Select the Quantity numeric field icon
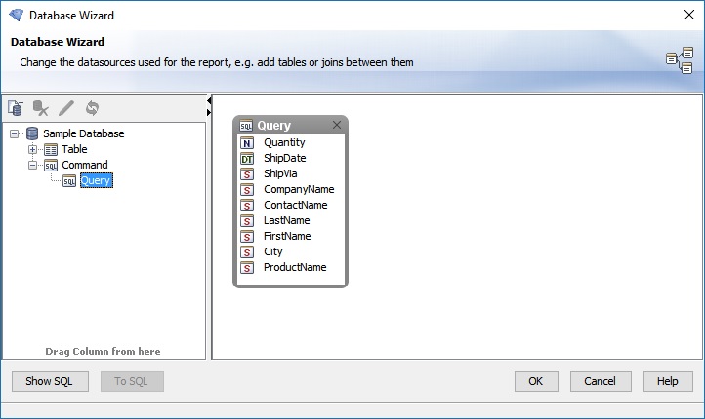 (x=247, y=143)
